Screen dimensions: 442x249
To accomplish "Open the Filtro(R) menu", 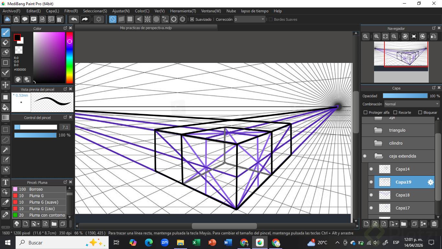I will coord(71,11).
